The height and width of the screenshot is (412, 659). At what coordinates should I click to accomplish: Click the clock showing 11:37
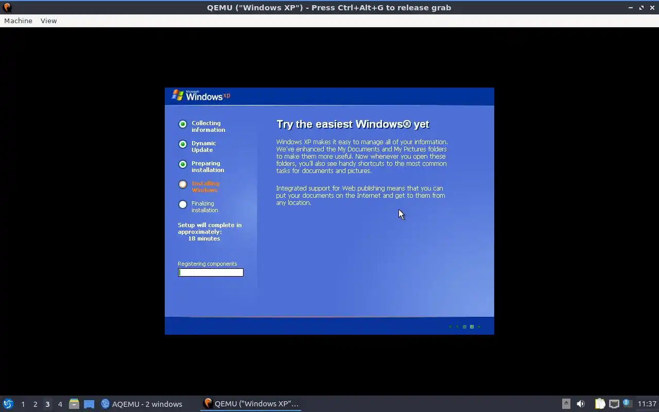tap(647, 404)
